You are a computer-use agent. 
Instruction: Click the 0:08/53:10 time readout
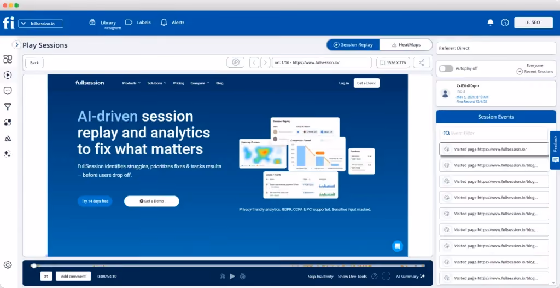107,276
